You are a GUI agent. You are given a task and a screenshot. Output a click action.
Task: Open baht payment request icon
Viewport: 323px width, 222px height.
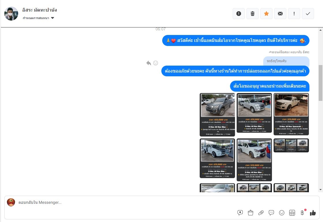coord(303,213)
